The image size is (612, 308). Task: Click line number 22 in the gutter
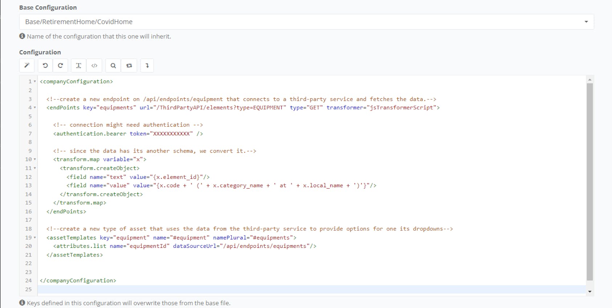28,263
